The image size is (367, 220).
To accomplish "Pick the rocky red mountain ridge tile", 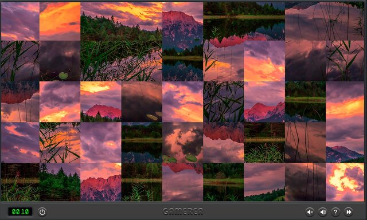I will [x=101, y=182].
